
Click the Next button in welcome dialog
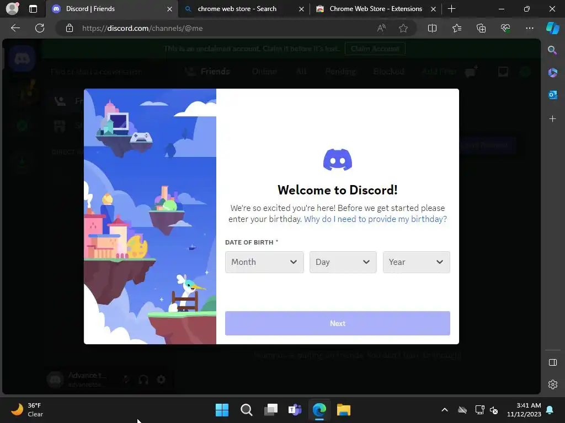[337, 323]
